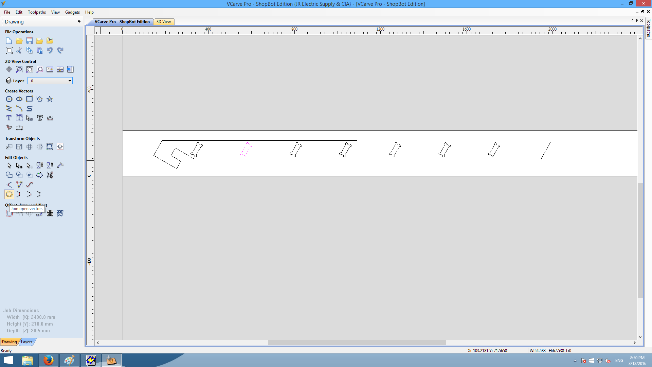Group selected objects icon
The image size is (652, 367).
[x=40, y=165]
